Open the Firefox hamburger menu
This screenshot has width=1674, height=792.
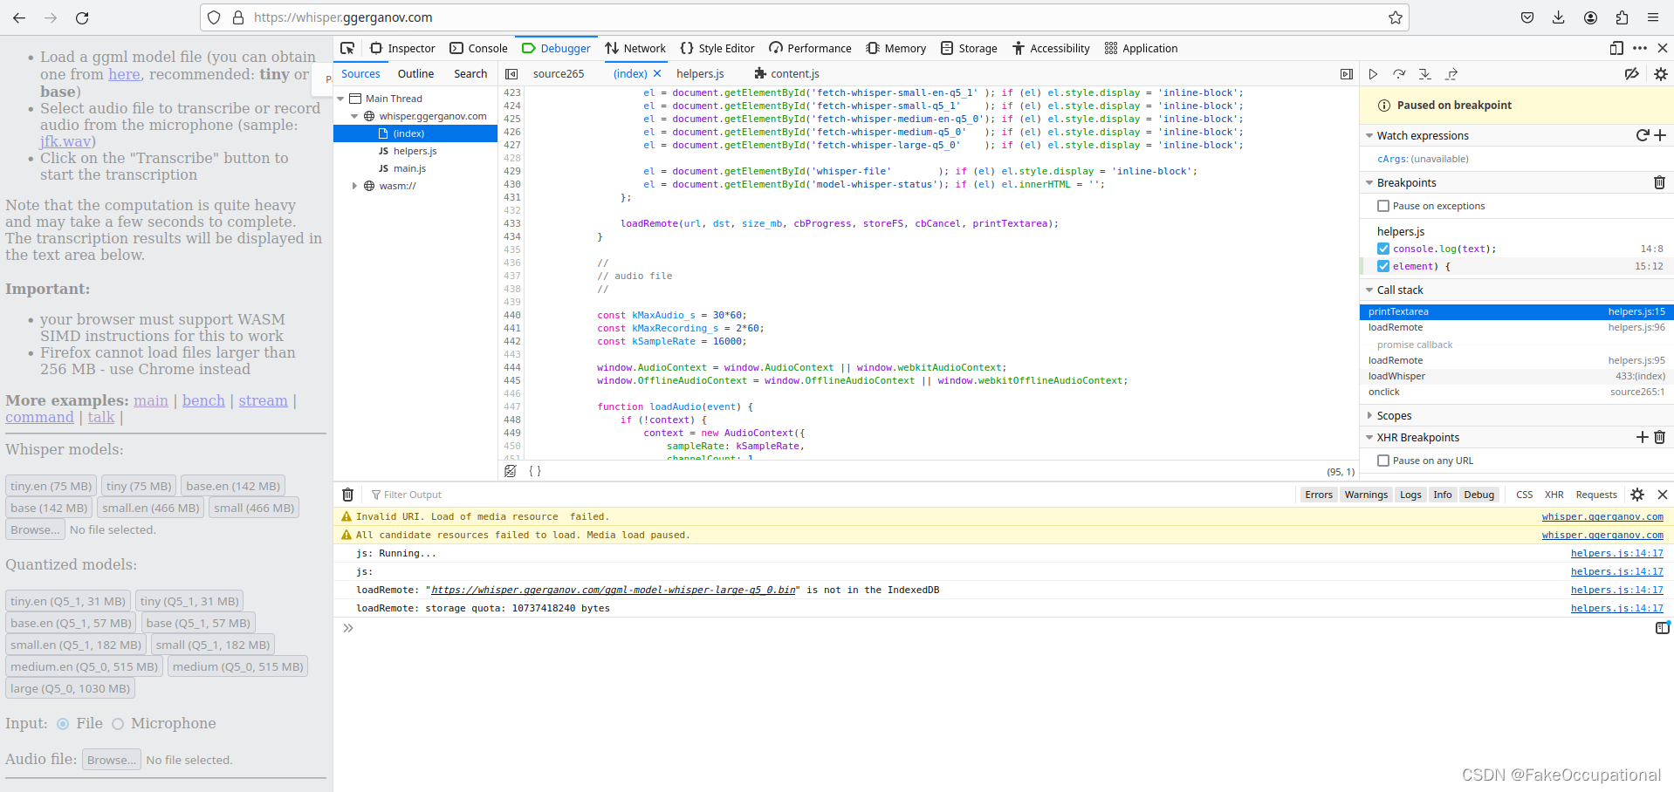point(1653,17)
